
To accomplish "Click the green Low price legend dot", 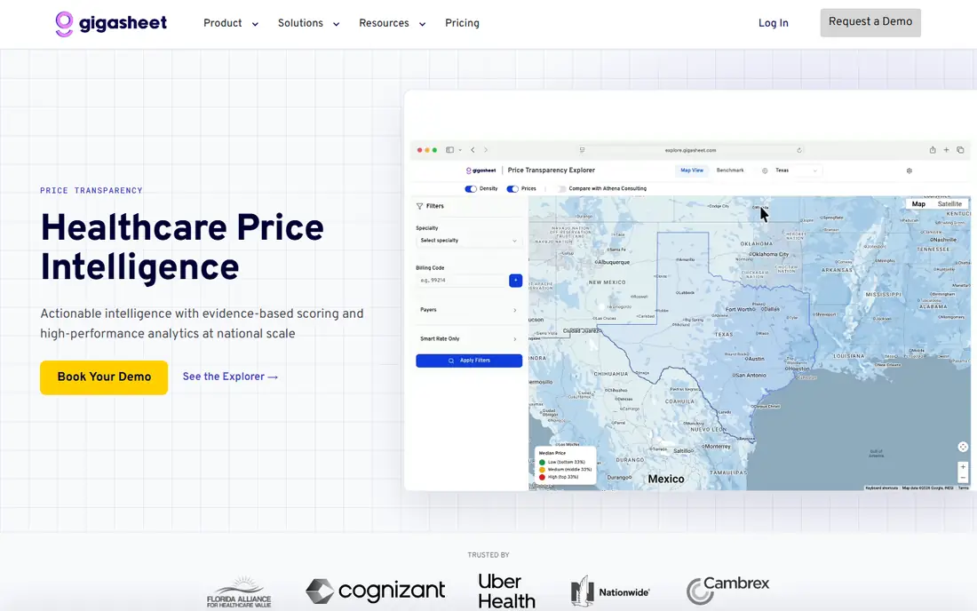I will (x=542, y=463).
